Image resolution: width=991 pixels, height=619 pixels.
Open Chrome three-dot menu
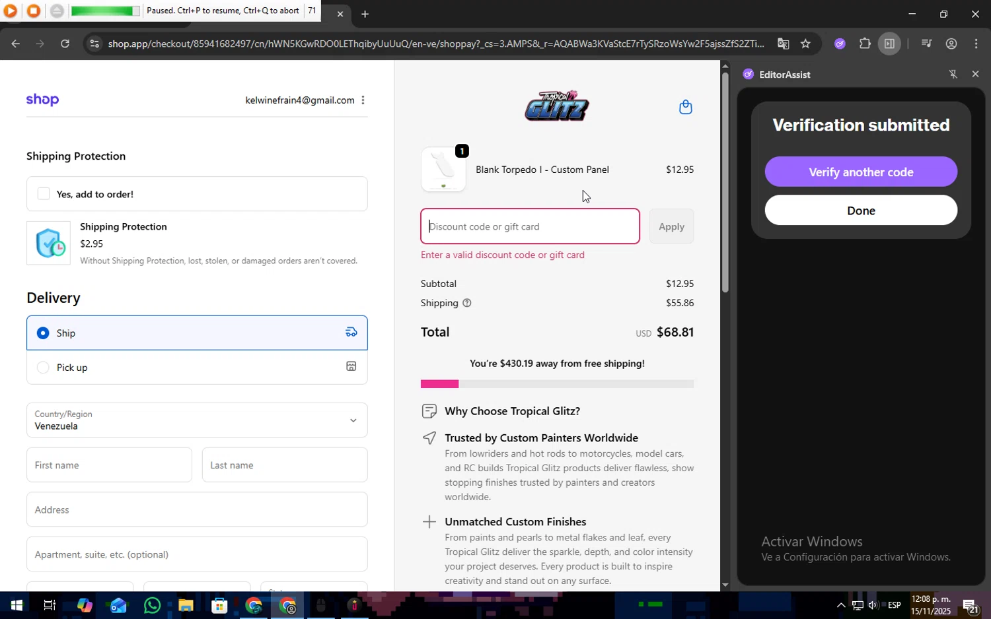pyautogui.click(x=976, y=44)
